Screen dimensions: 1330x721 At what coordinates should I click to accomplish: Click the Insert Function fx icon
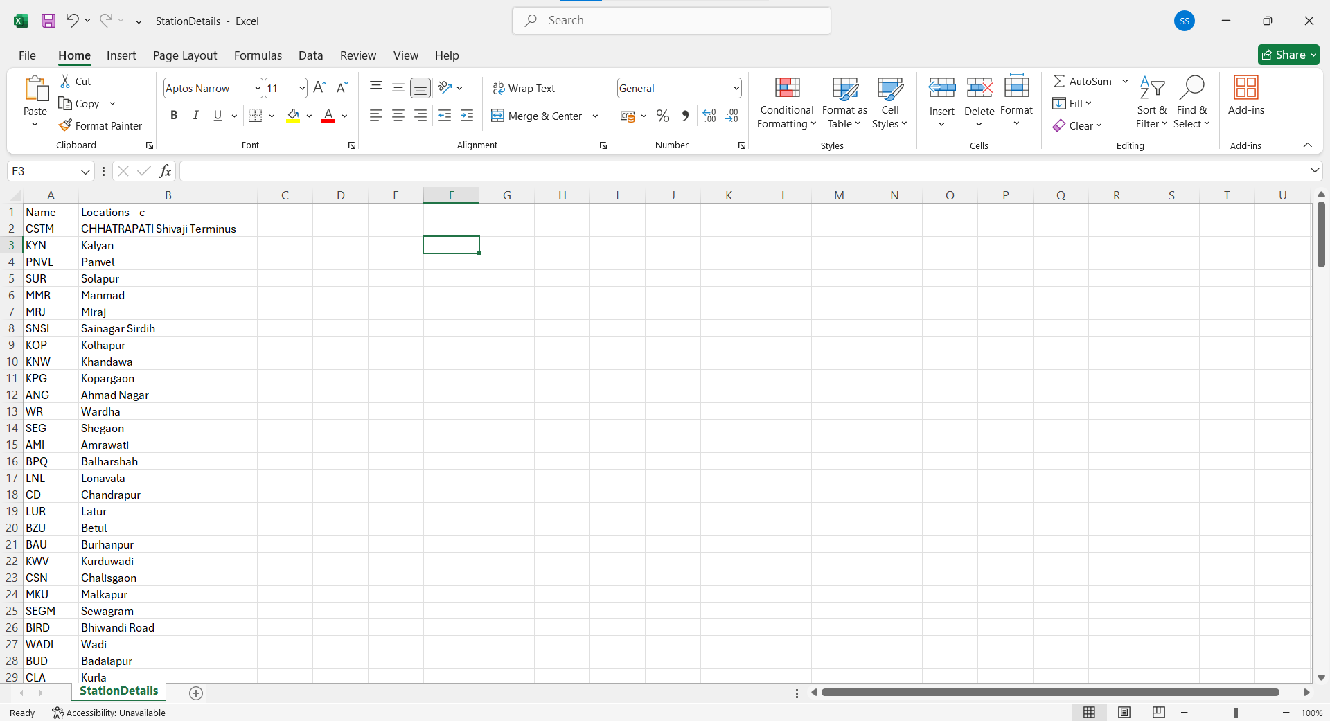(x=165, y=171)
